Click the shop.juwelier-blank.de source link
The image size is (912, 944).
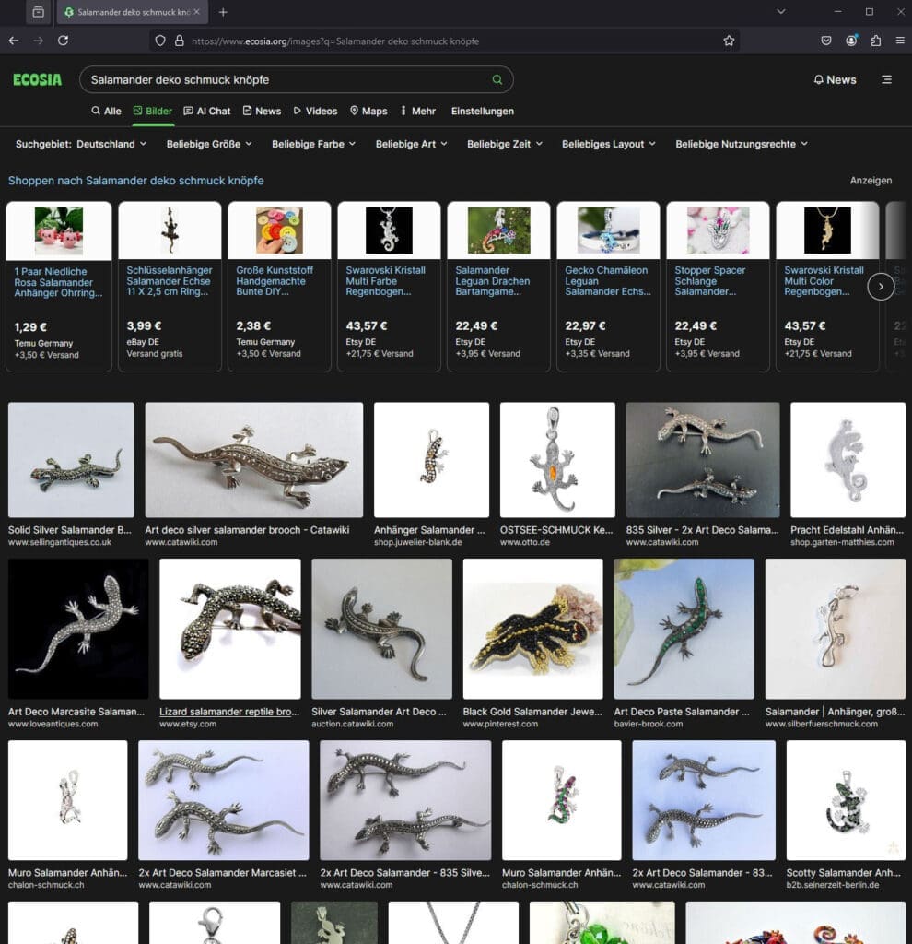click(418, 542)
